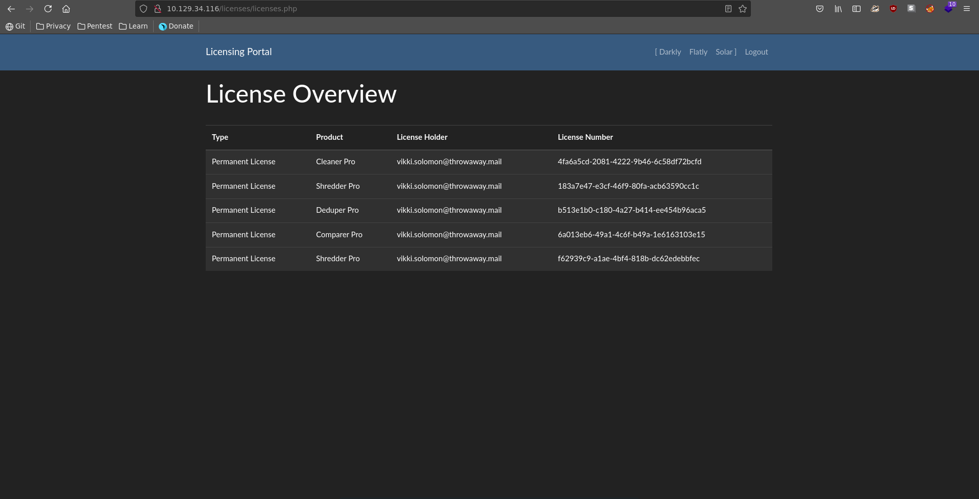Open the Learn bookmarks folder
Viewport: 979px width, 499px height.
click(x=133, y=26)
